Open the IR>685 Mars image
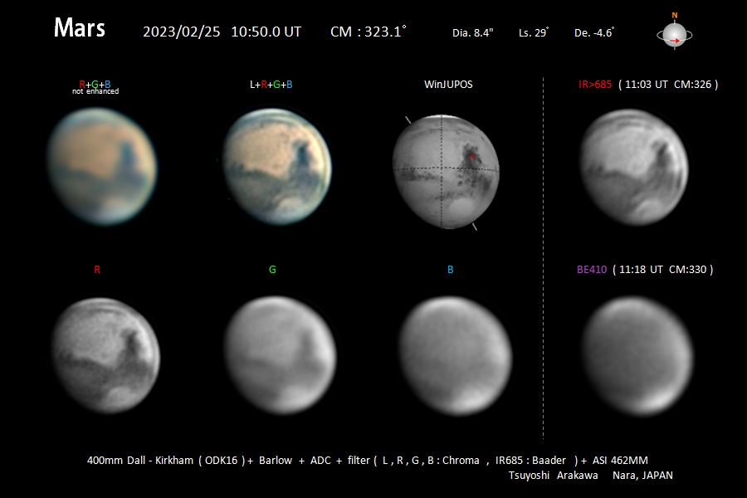This screenshot has width=747, height=498. tap(634, 167)
